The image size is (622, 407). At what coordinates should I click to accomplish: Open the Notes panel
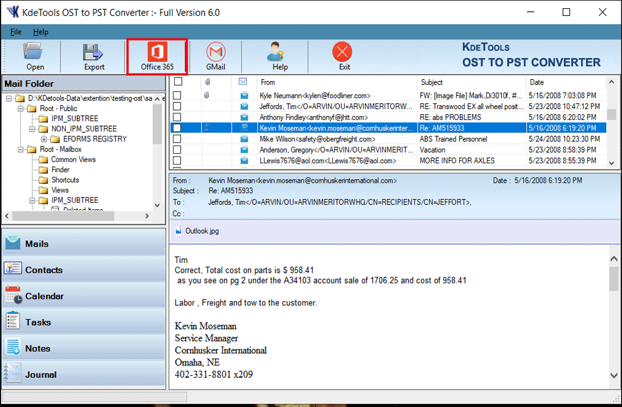pyautogui.click(x=84, y=348)
